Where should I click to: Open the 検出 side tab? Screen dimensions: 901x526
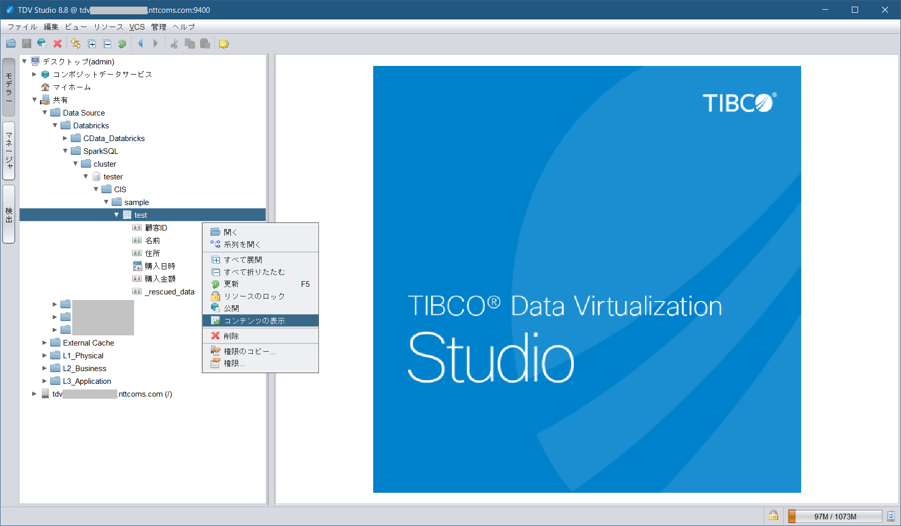(9, 214)
